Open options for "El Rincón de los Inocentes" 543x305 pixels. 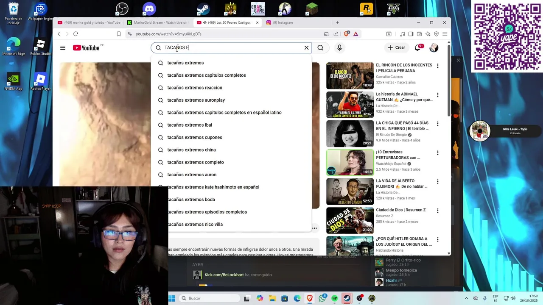coord(438,66)
